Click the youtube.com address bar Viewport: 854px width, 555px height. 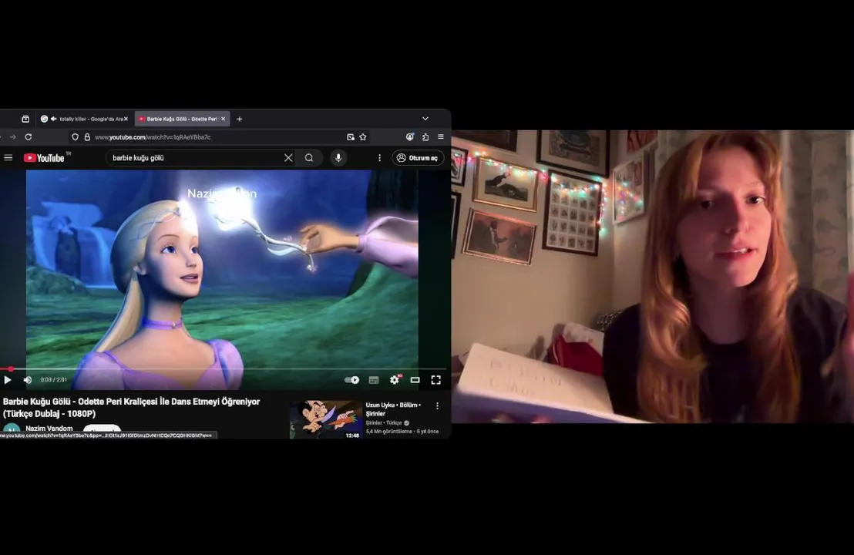(218, 137)
